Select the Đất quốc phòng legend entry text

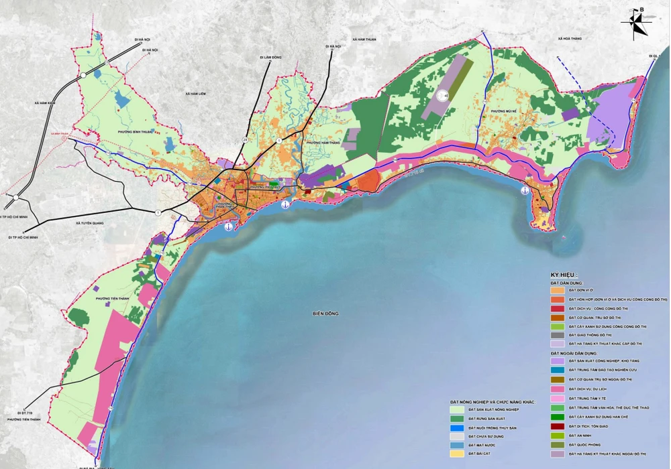point(584,444)
